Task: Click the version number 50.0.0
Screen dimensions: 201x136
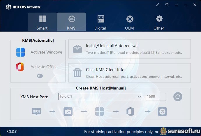Action: click(x=12, y=132)
